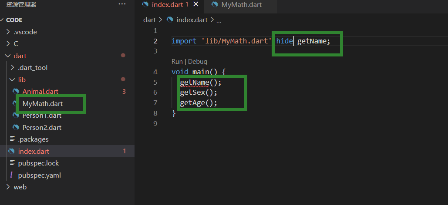Click getName identifier after hide
This screenshot has height=205, width=448.
(x=312, y=41)
